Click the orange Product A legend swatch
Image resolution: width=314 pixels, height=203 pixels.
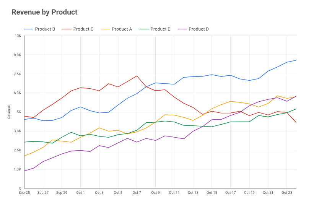tap(105, 29)
